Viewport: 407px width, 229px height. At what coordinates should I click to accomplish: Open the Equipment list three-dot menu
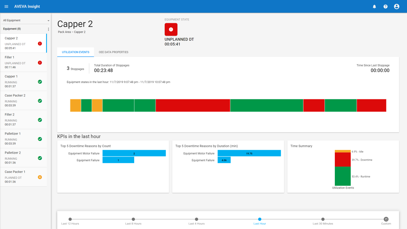[48, 29]
